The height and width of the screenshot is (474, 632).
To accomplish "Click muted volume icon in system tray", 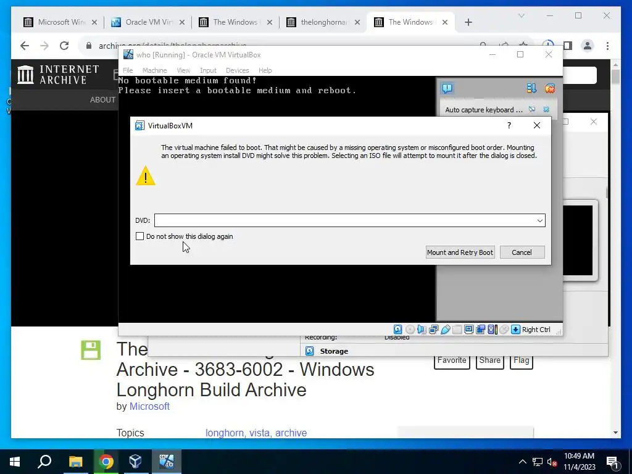I will point(552,462).
